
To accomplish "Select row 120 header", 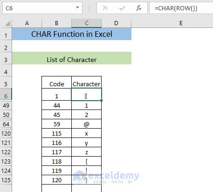I will click(x=6, y=133).
